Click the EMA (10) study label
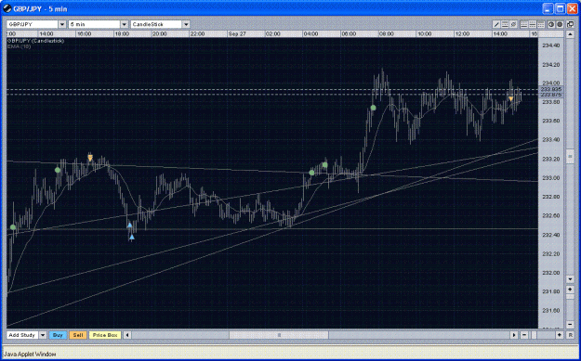581x361 pixels. coord(19,46)
